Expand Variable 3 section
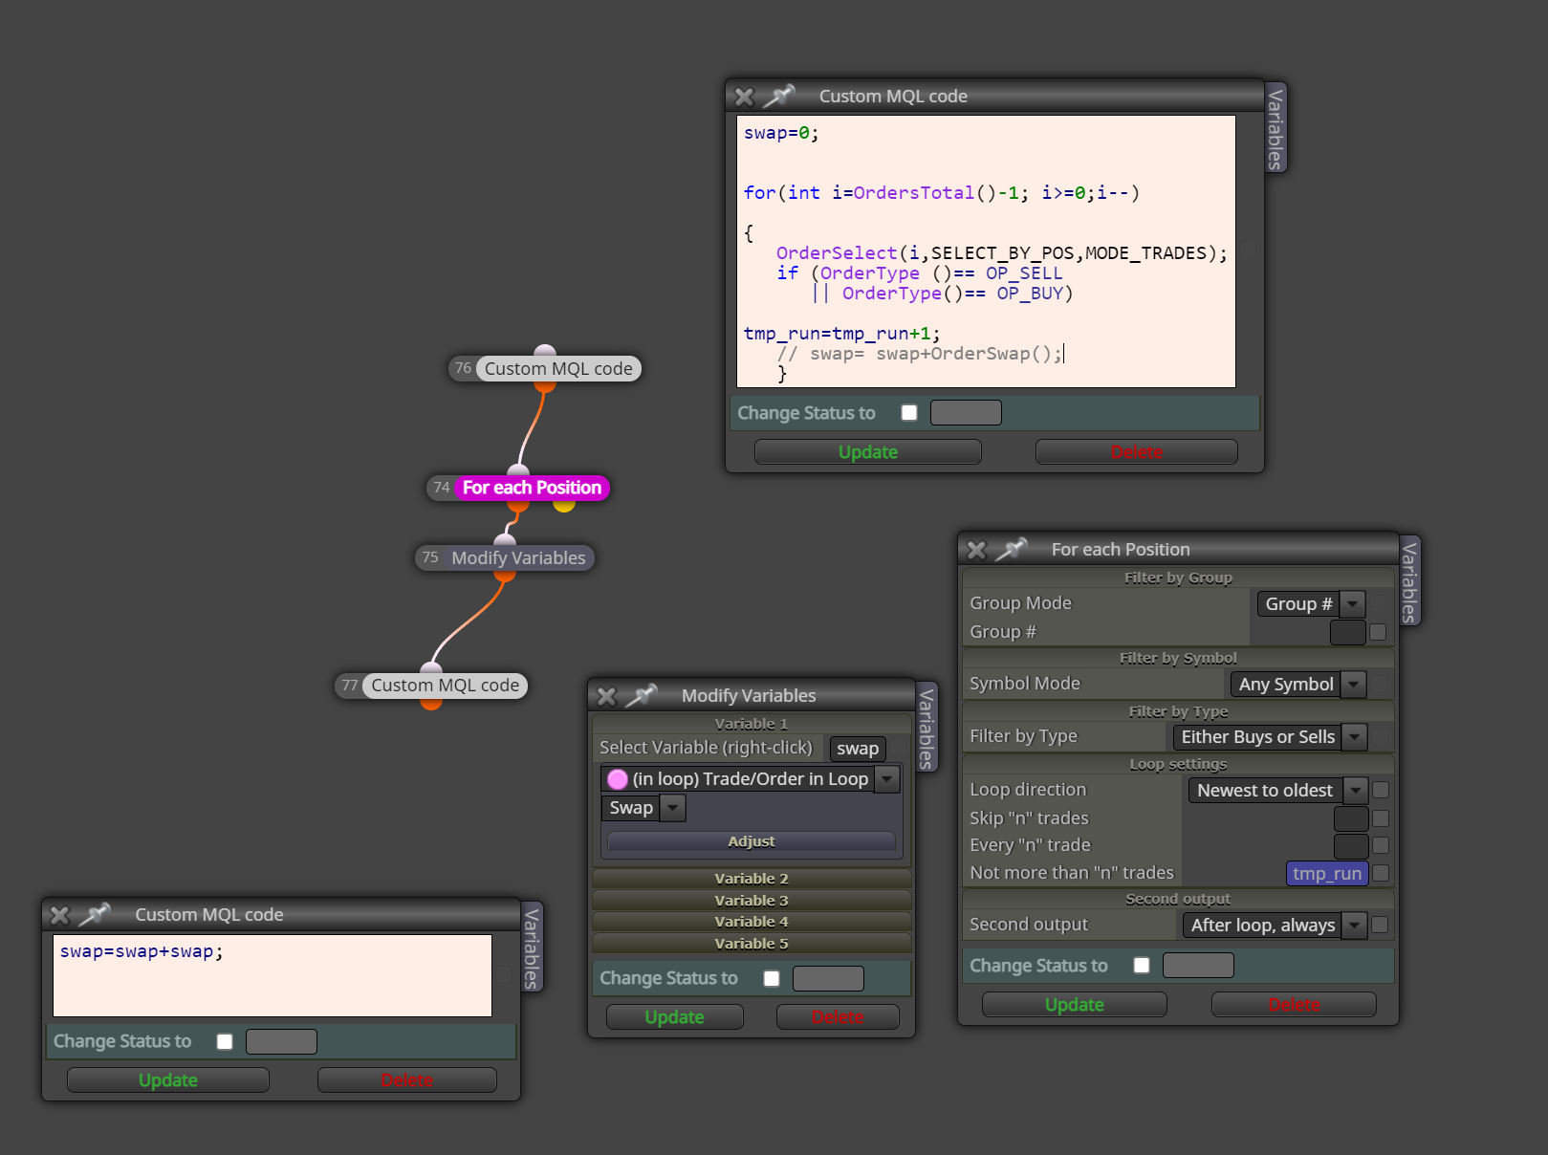This screenshot has height=1155, width=1548. click(752, 901)
